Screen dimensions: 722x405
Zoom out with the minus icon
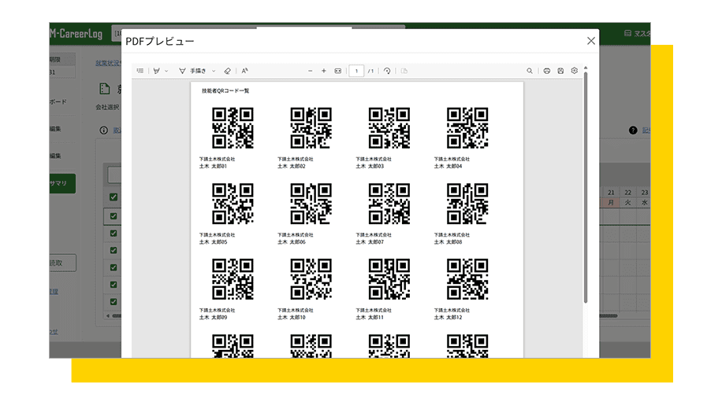(311, 71)
